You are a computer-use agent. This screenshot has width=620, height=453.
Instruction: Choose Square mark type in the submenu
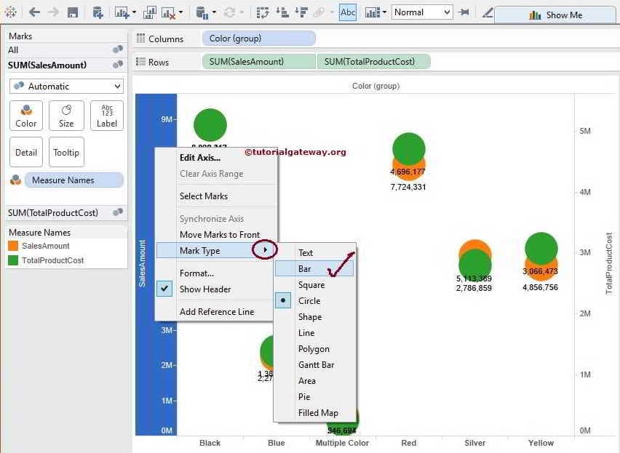point(316,285)
